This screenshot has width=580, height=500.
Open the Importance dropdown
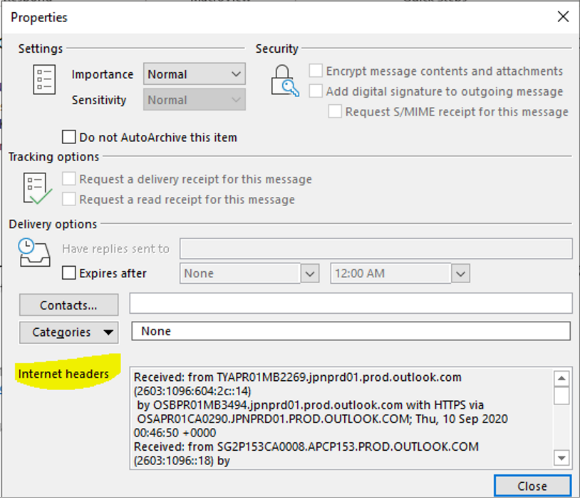coord(236,73)
